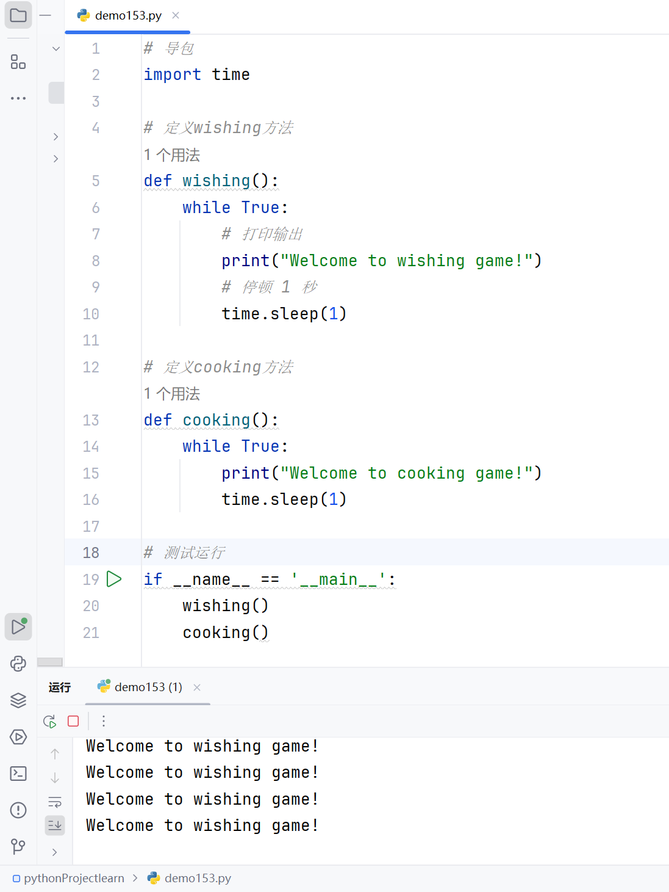
Task: Click 'while True:' on line 14
Action: 235,446
